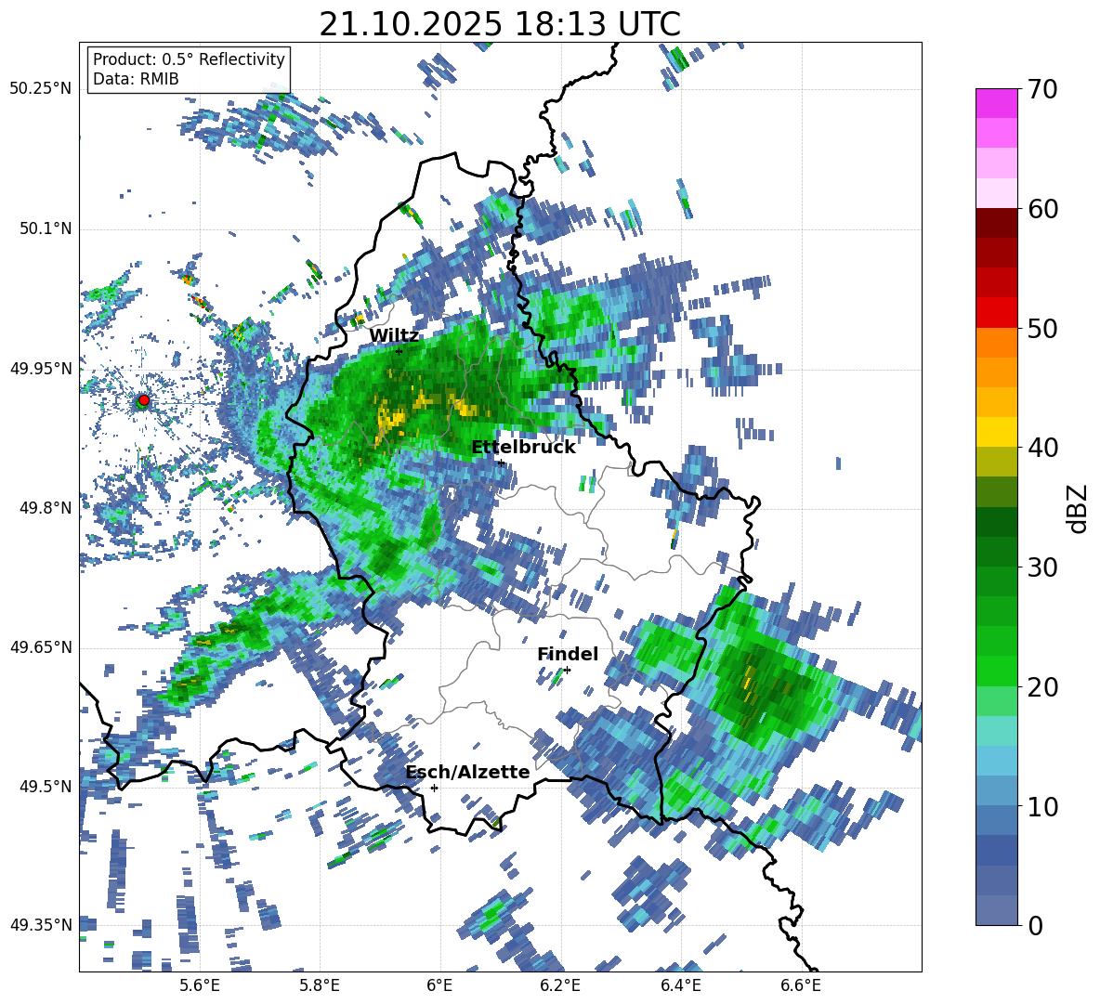The width and height of the screenshot is (1100, 1004).
Task: Click the 70 dBZ colorbar label
Action: 1041,89
